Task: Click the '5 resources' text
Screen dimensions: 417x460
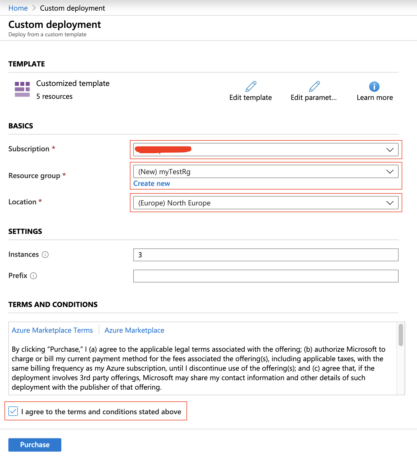Action: (54, 96)
